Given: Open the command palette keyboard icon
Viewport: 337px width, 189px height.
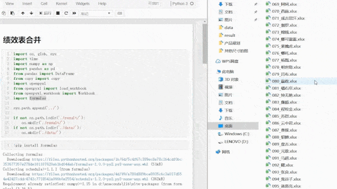Looking at the screenshot, I should click(x=120, y=13).
